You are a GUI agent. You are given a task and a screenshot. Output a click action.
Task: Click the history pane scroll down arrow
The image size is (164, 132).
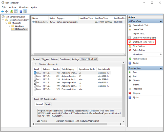(x=124, y=121)
